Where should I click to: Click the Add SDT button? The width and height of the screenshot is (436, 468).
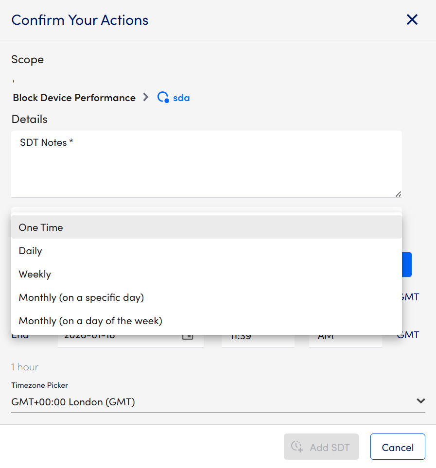point(321,447)
